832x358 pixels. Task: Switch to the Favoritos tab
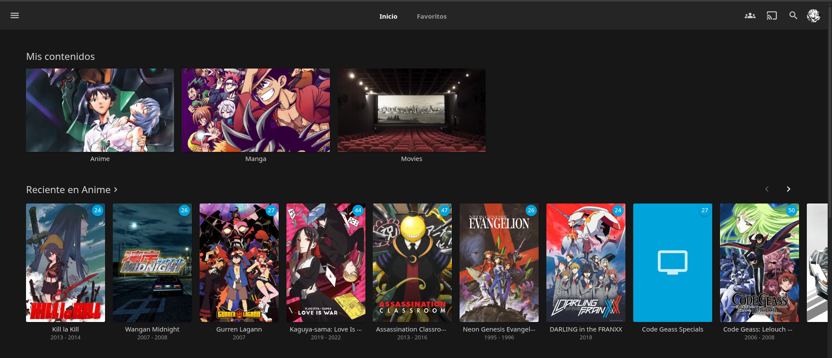(x=432, y=16)
